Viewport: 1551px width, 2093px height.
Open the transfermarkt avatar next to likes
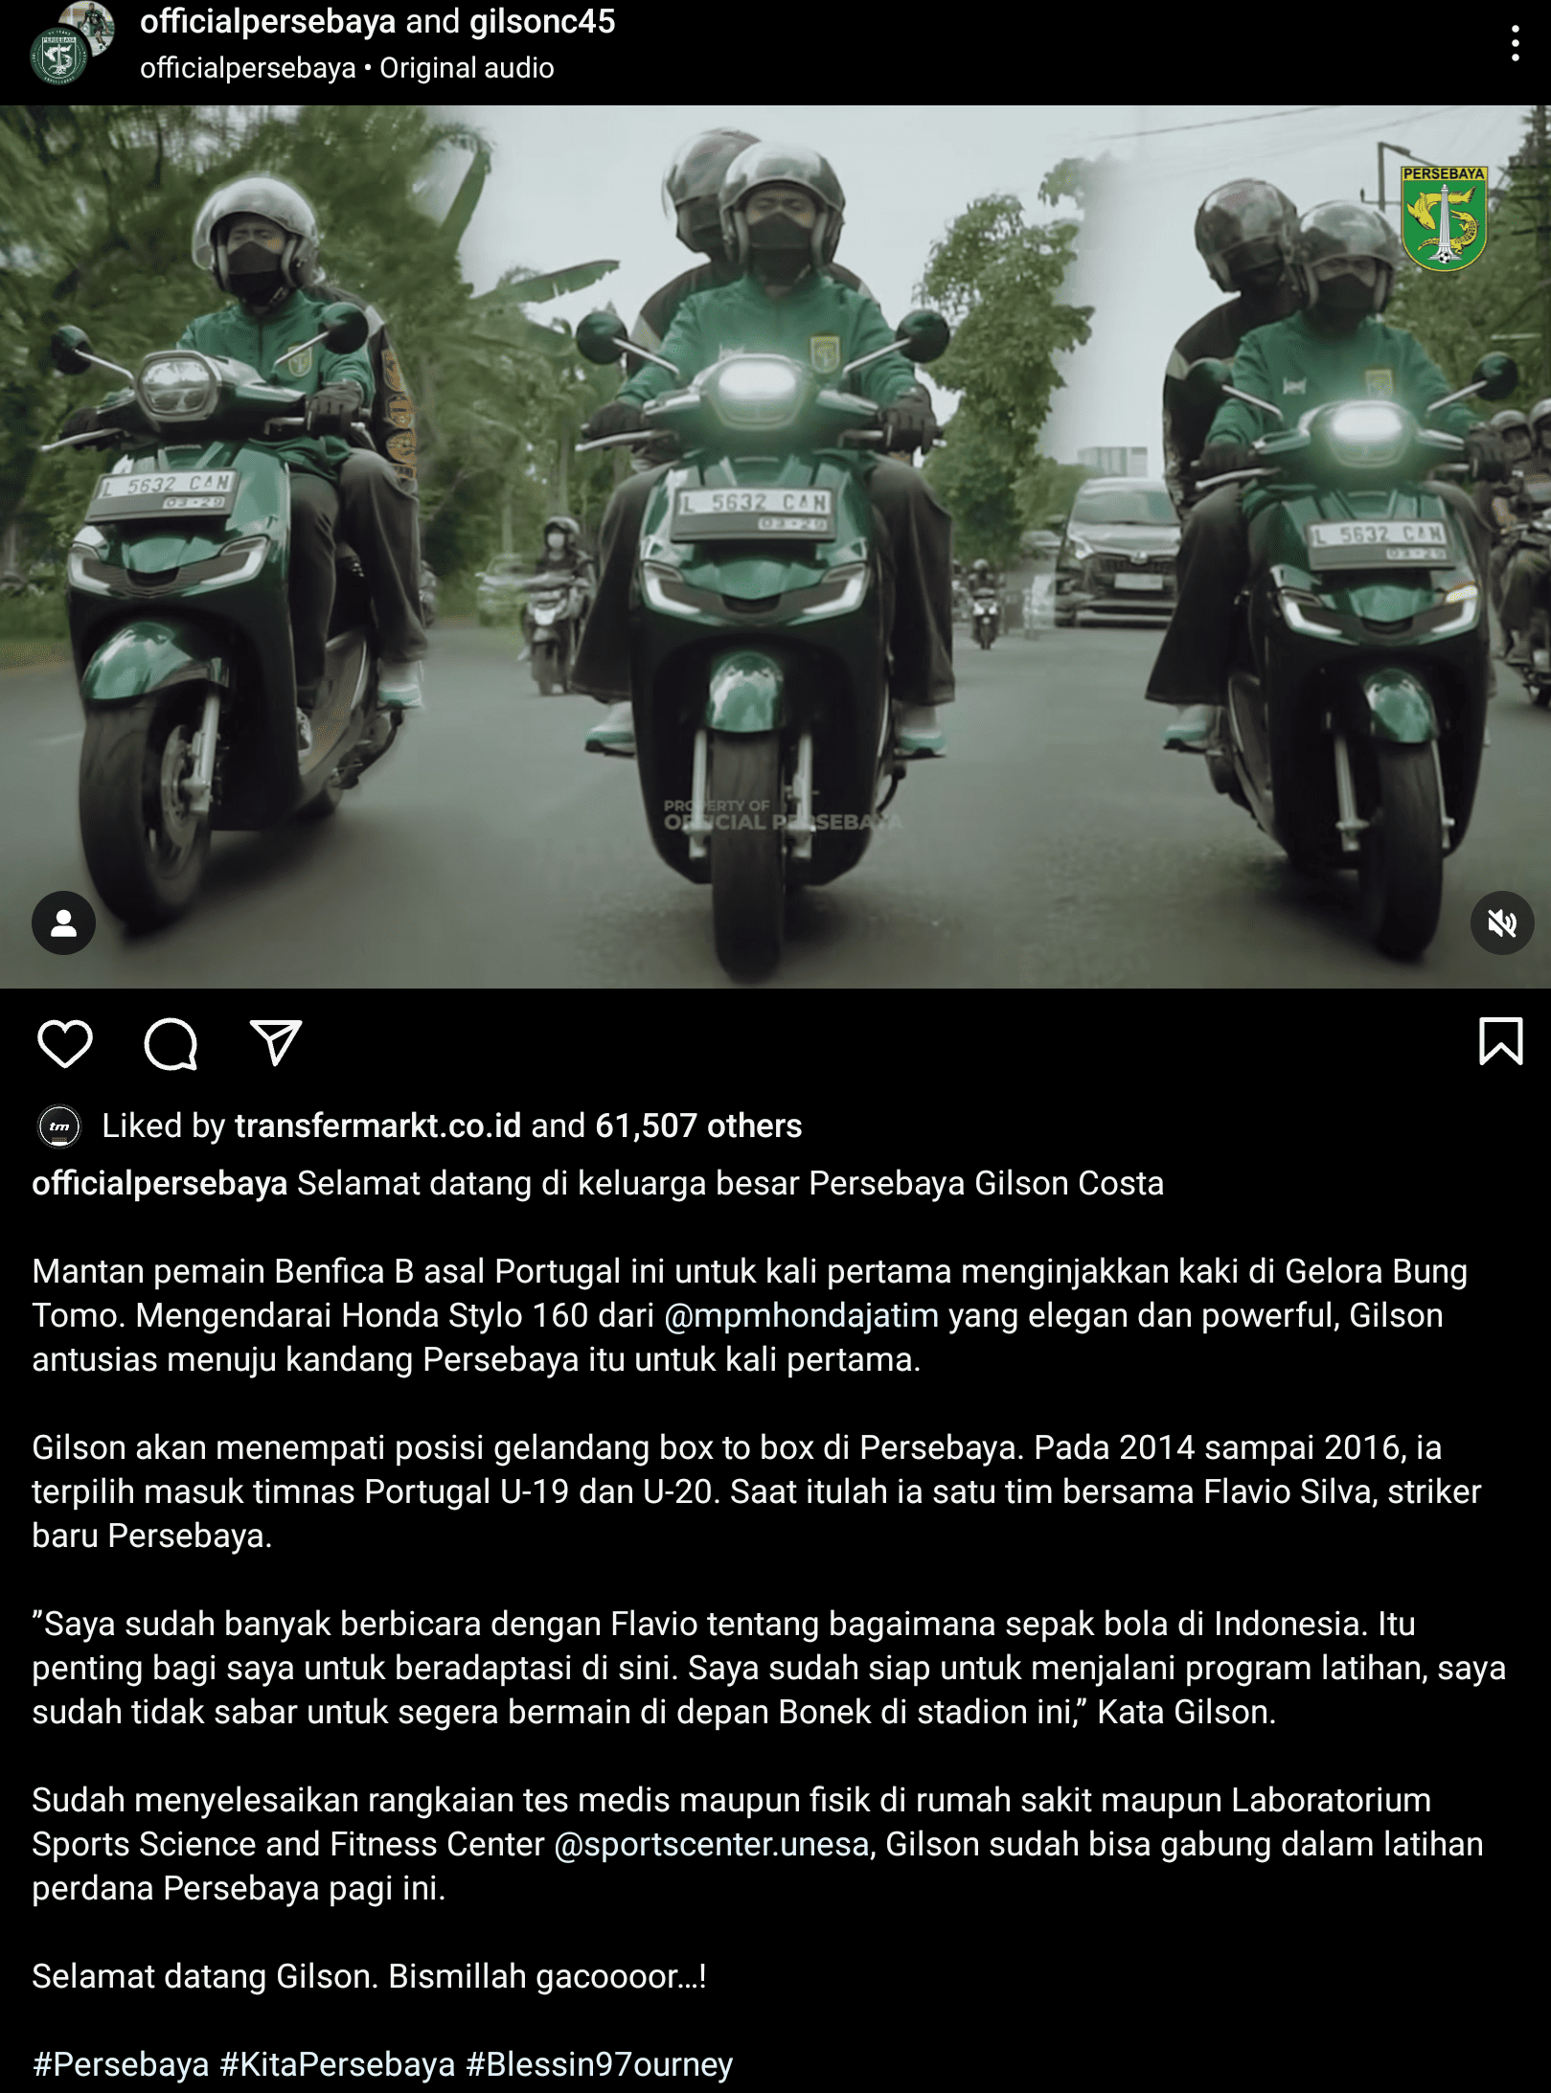[x=59, y=1126]
